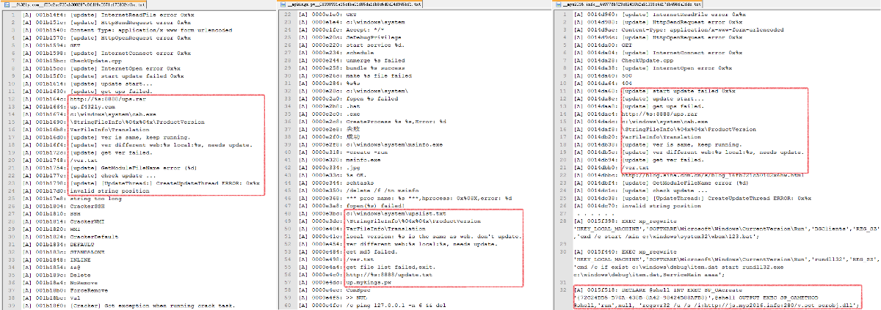Viewport: 881px width, 310px height.
Task: Click 'up.f4321y.com' line in left pane
Action: [x=93, y=106]
